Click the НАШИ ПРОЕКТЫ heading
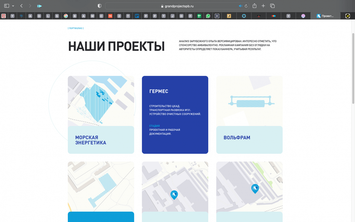Viewport: 355px width, 222px height. tap(117, 46)
